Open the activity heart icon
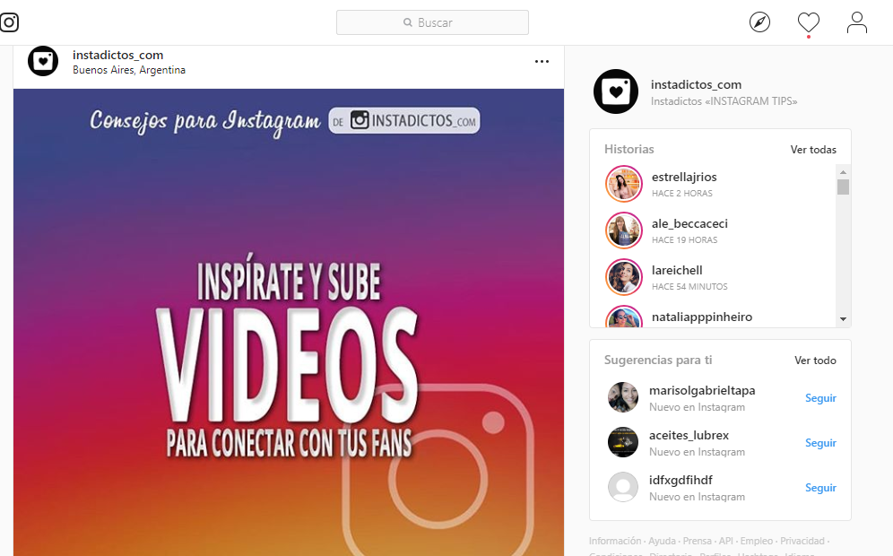893x556 pixels. [x=808, y=22]
